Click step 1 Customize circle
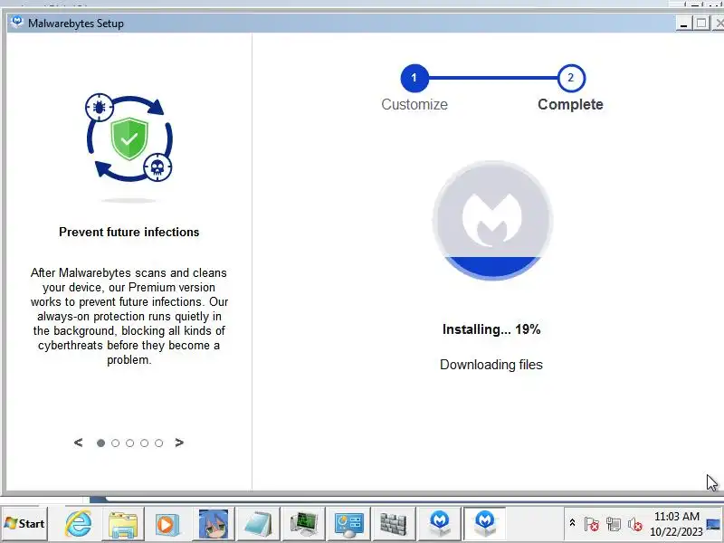724x543 pixels. (414, 78)
